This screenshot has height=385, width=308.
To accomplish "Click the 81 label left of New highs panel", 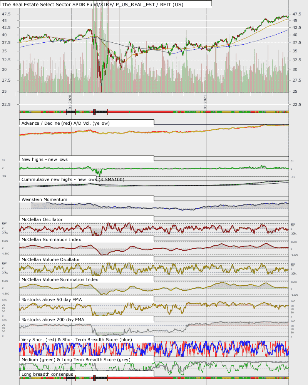I will [x=3, y=160].
